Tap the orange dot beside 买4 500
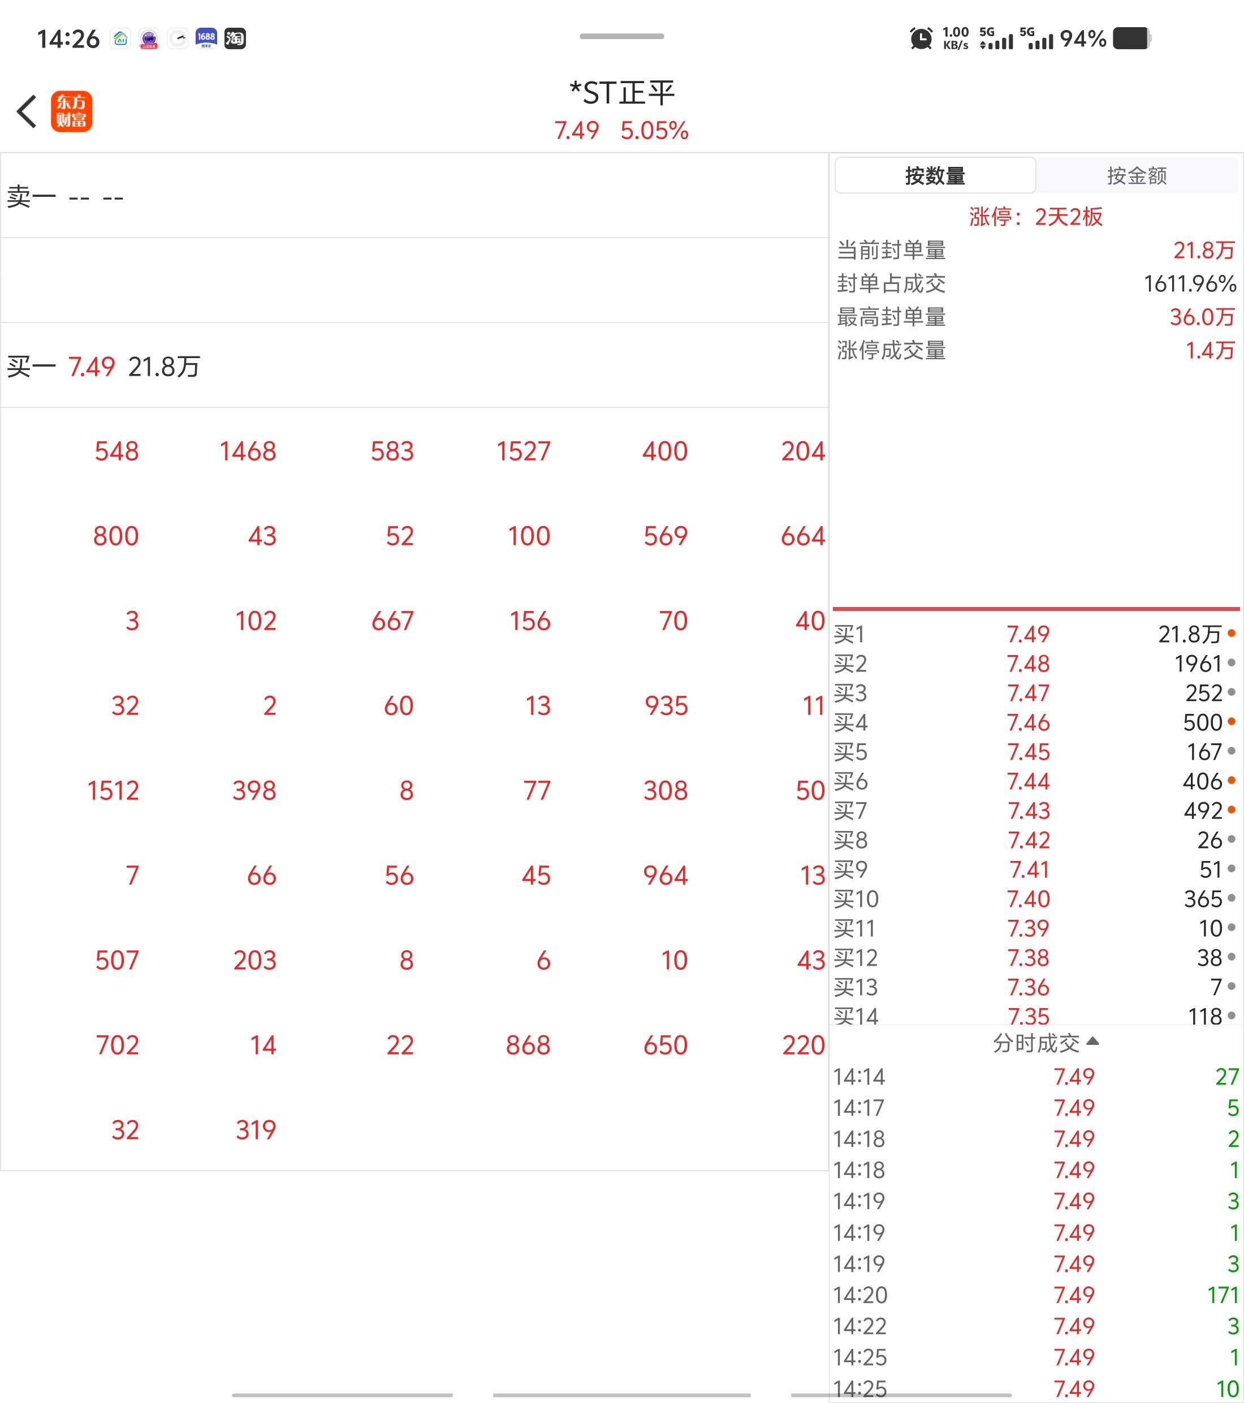Screen dimensions: 1244x1403 pyautogui.click(x=1232, y=721)
